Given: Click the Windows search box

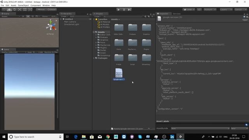Looking at the screenshot, I should pos(35,136).
